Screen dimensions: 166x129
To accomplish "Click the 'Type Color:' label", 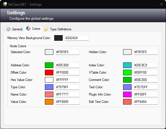I will 18,87.
